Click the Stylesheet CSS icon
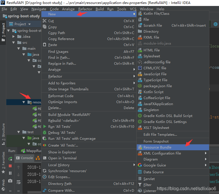 pyautogui.click(x=140, y=56)
